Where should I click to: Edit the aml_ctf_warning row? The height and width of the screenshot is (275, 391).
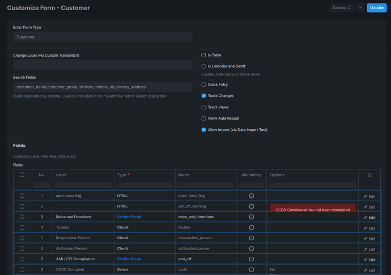point(369,207)
